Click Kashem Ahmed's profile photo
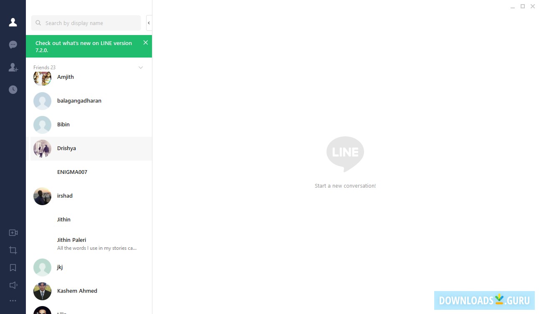The image size is (539, 314). [42, 291]
